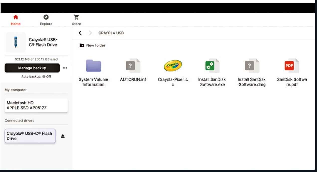The height and width of the screenshot is (174, 319).
Task: Select Crayola USB-C Flash Drive in Connected drives
Action: pyautogui.click(x=30, y=136)
